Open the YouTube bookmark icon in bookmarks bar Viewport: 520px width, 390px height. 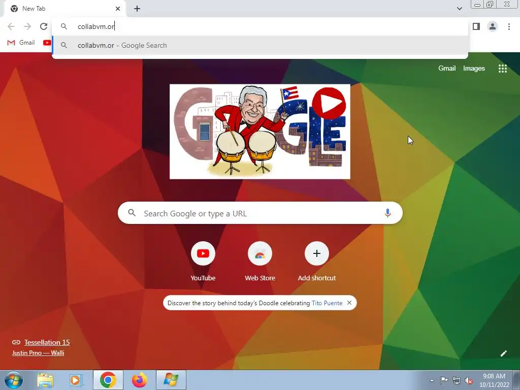[x=47, y=43]
